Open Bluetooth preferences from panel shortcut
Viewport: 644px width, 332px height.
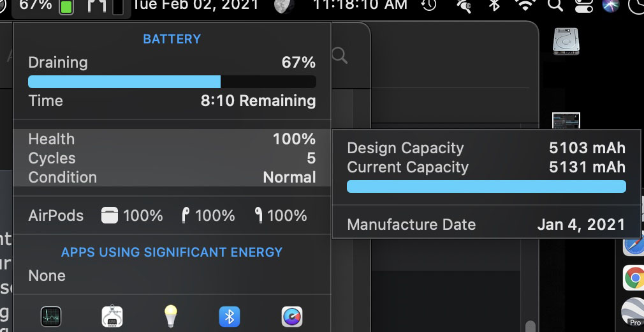tap(230, 317)
